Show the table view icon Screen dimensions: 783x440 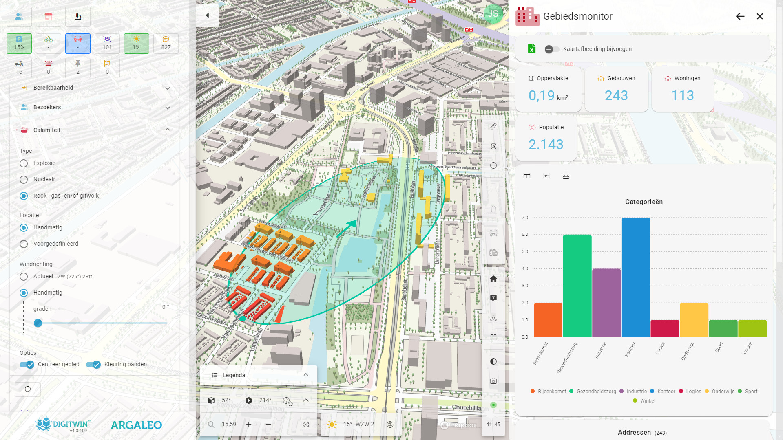pos(526,176)
